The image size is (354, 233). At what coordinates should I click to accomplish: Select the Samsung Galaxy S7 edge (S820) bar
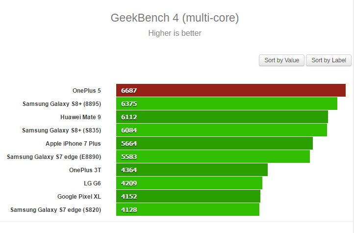click(188, 209)
